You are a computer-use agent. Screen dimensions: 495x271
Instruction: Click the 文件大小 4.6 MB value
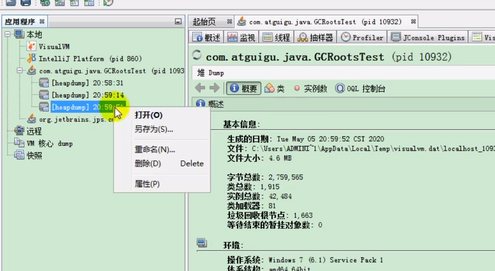coord(280,158)
